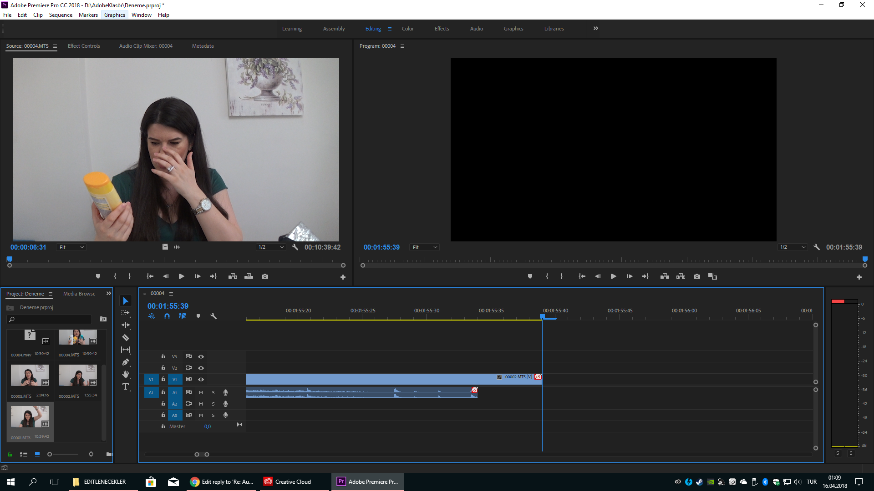Image resolution: width=874 pixels, height=491 pixels.
Task: Add marker in timeline panel
Action: point(198,316)
